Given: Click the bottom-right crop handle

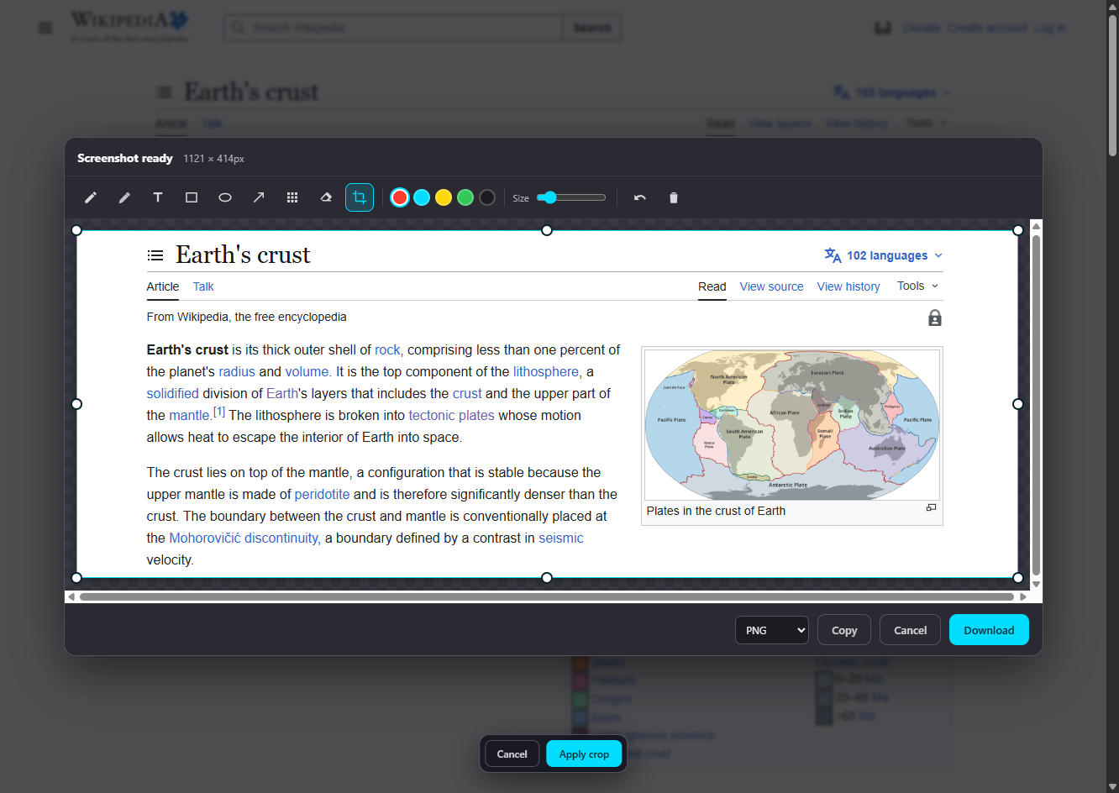Looking at the screenshot, I should tap(1018, 578).
